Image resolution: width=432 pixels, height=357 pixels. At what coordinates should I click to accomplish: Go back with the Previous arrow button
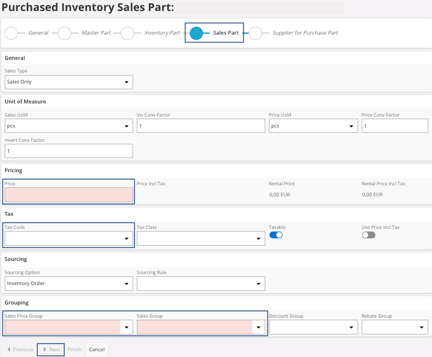tap(20, 350)
